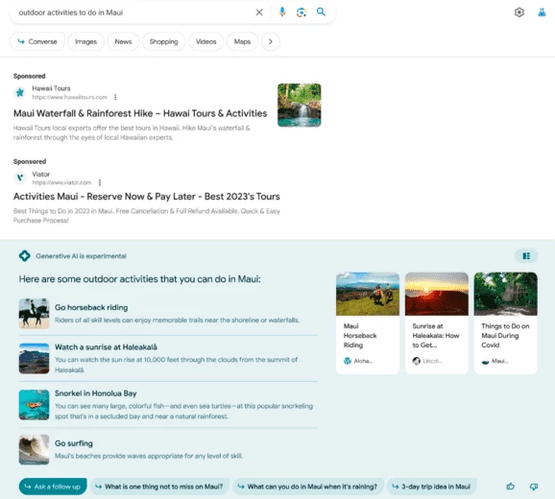
Task: Click 'Go surfing' heading
Action: [x=74, y=443]
